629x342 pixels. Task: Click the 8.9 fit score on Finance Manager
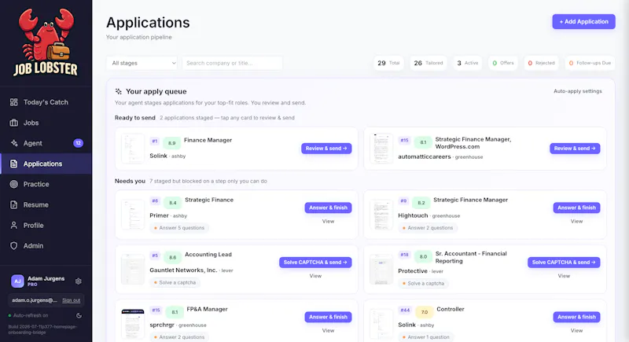point(171,143)
